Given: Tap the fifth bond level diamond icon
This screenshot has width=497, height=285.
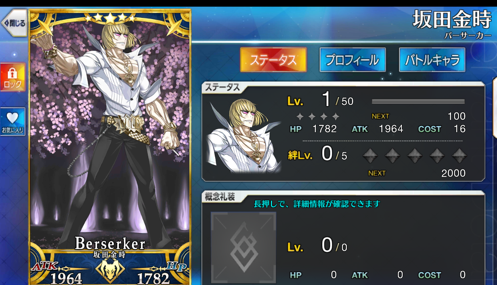Looking at the screenshot, I should (459, 156).
